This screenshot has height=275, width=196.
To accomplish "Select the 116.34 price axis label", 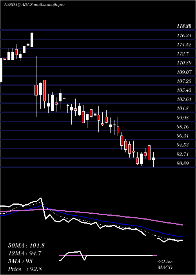I will click(x=184, y=36).
